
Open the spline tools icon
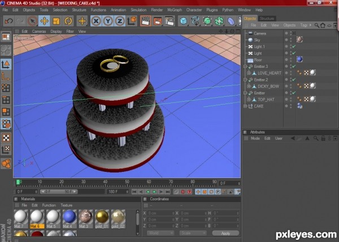click(x=195, y=21)
